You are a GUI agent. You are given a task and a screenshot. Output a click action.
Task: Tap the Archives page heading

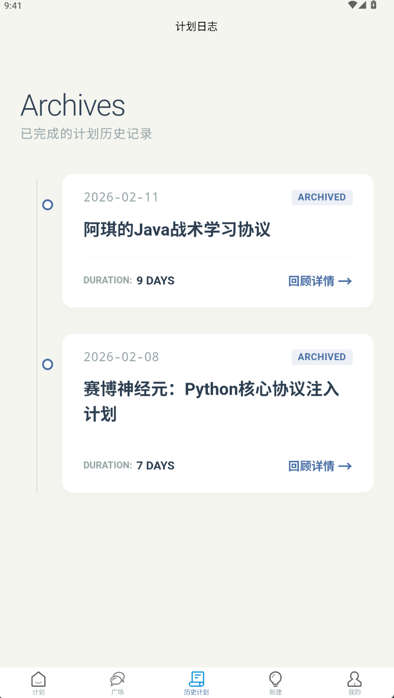73,105
